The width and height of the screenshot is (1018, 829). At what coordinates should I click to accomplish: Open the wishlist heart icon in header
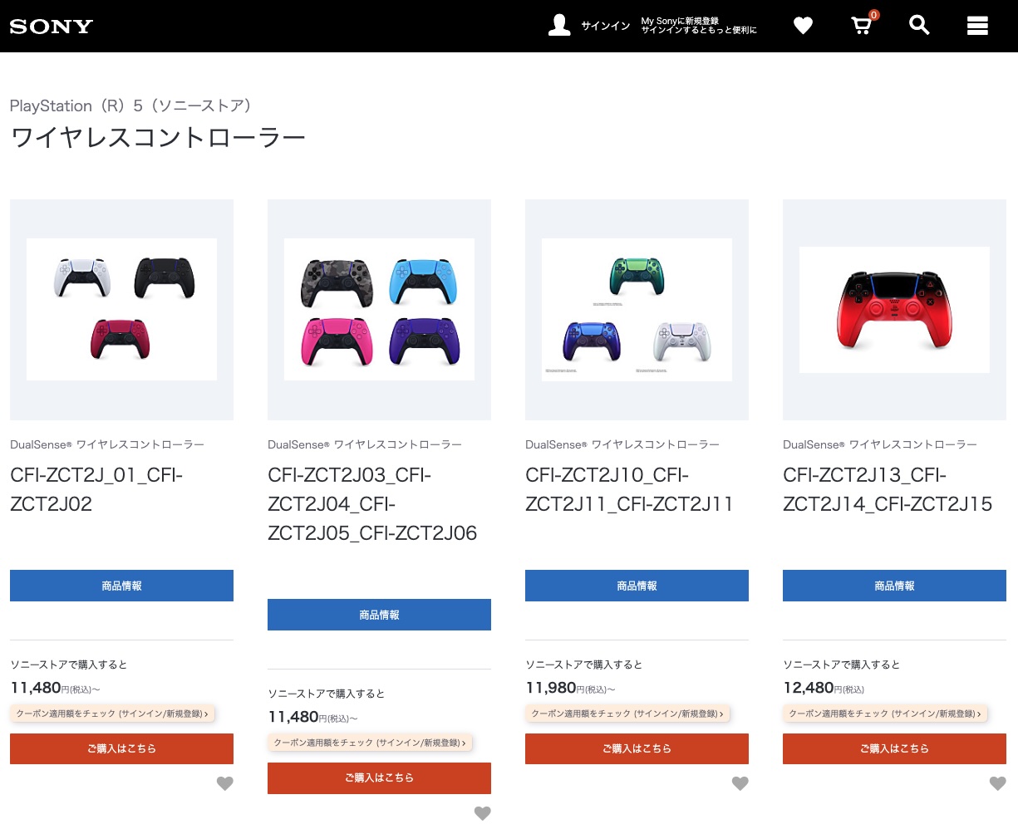pos(803,27)
